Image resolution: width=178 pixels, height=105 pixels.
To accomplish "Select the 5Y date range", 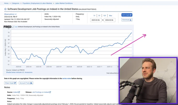I will [x=99, y=16].
